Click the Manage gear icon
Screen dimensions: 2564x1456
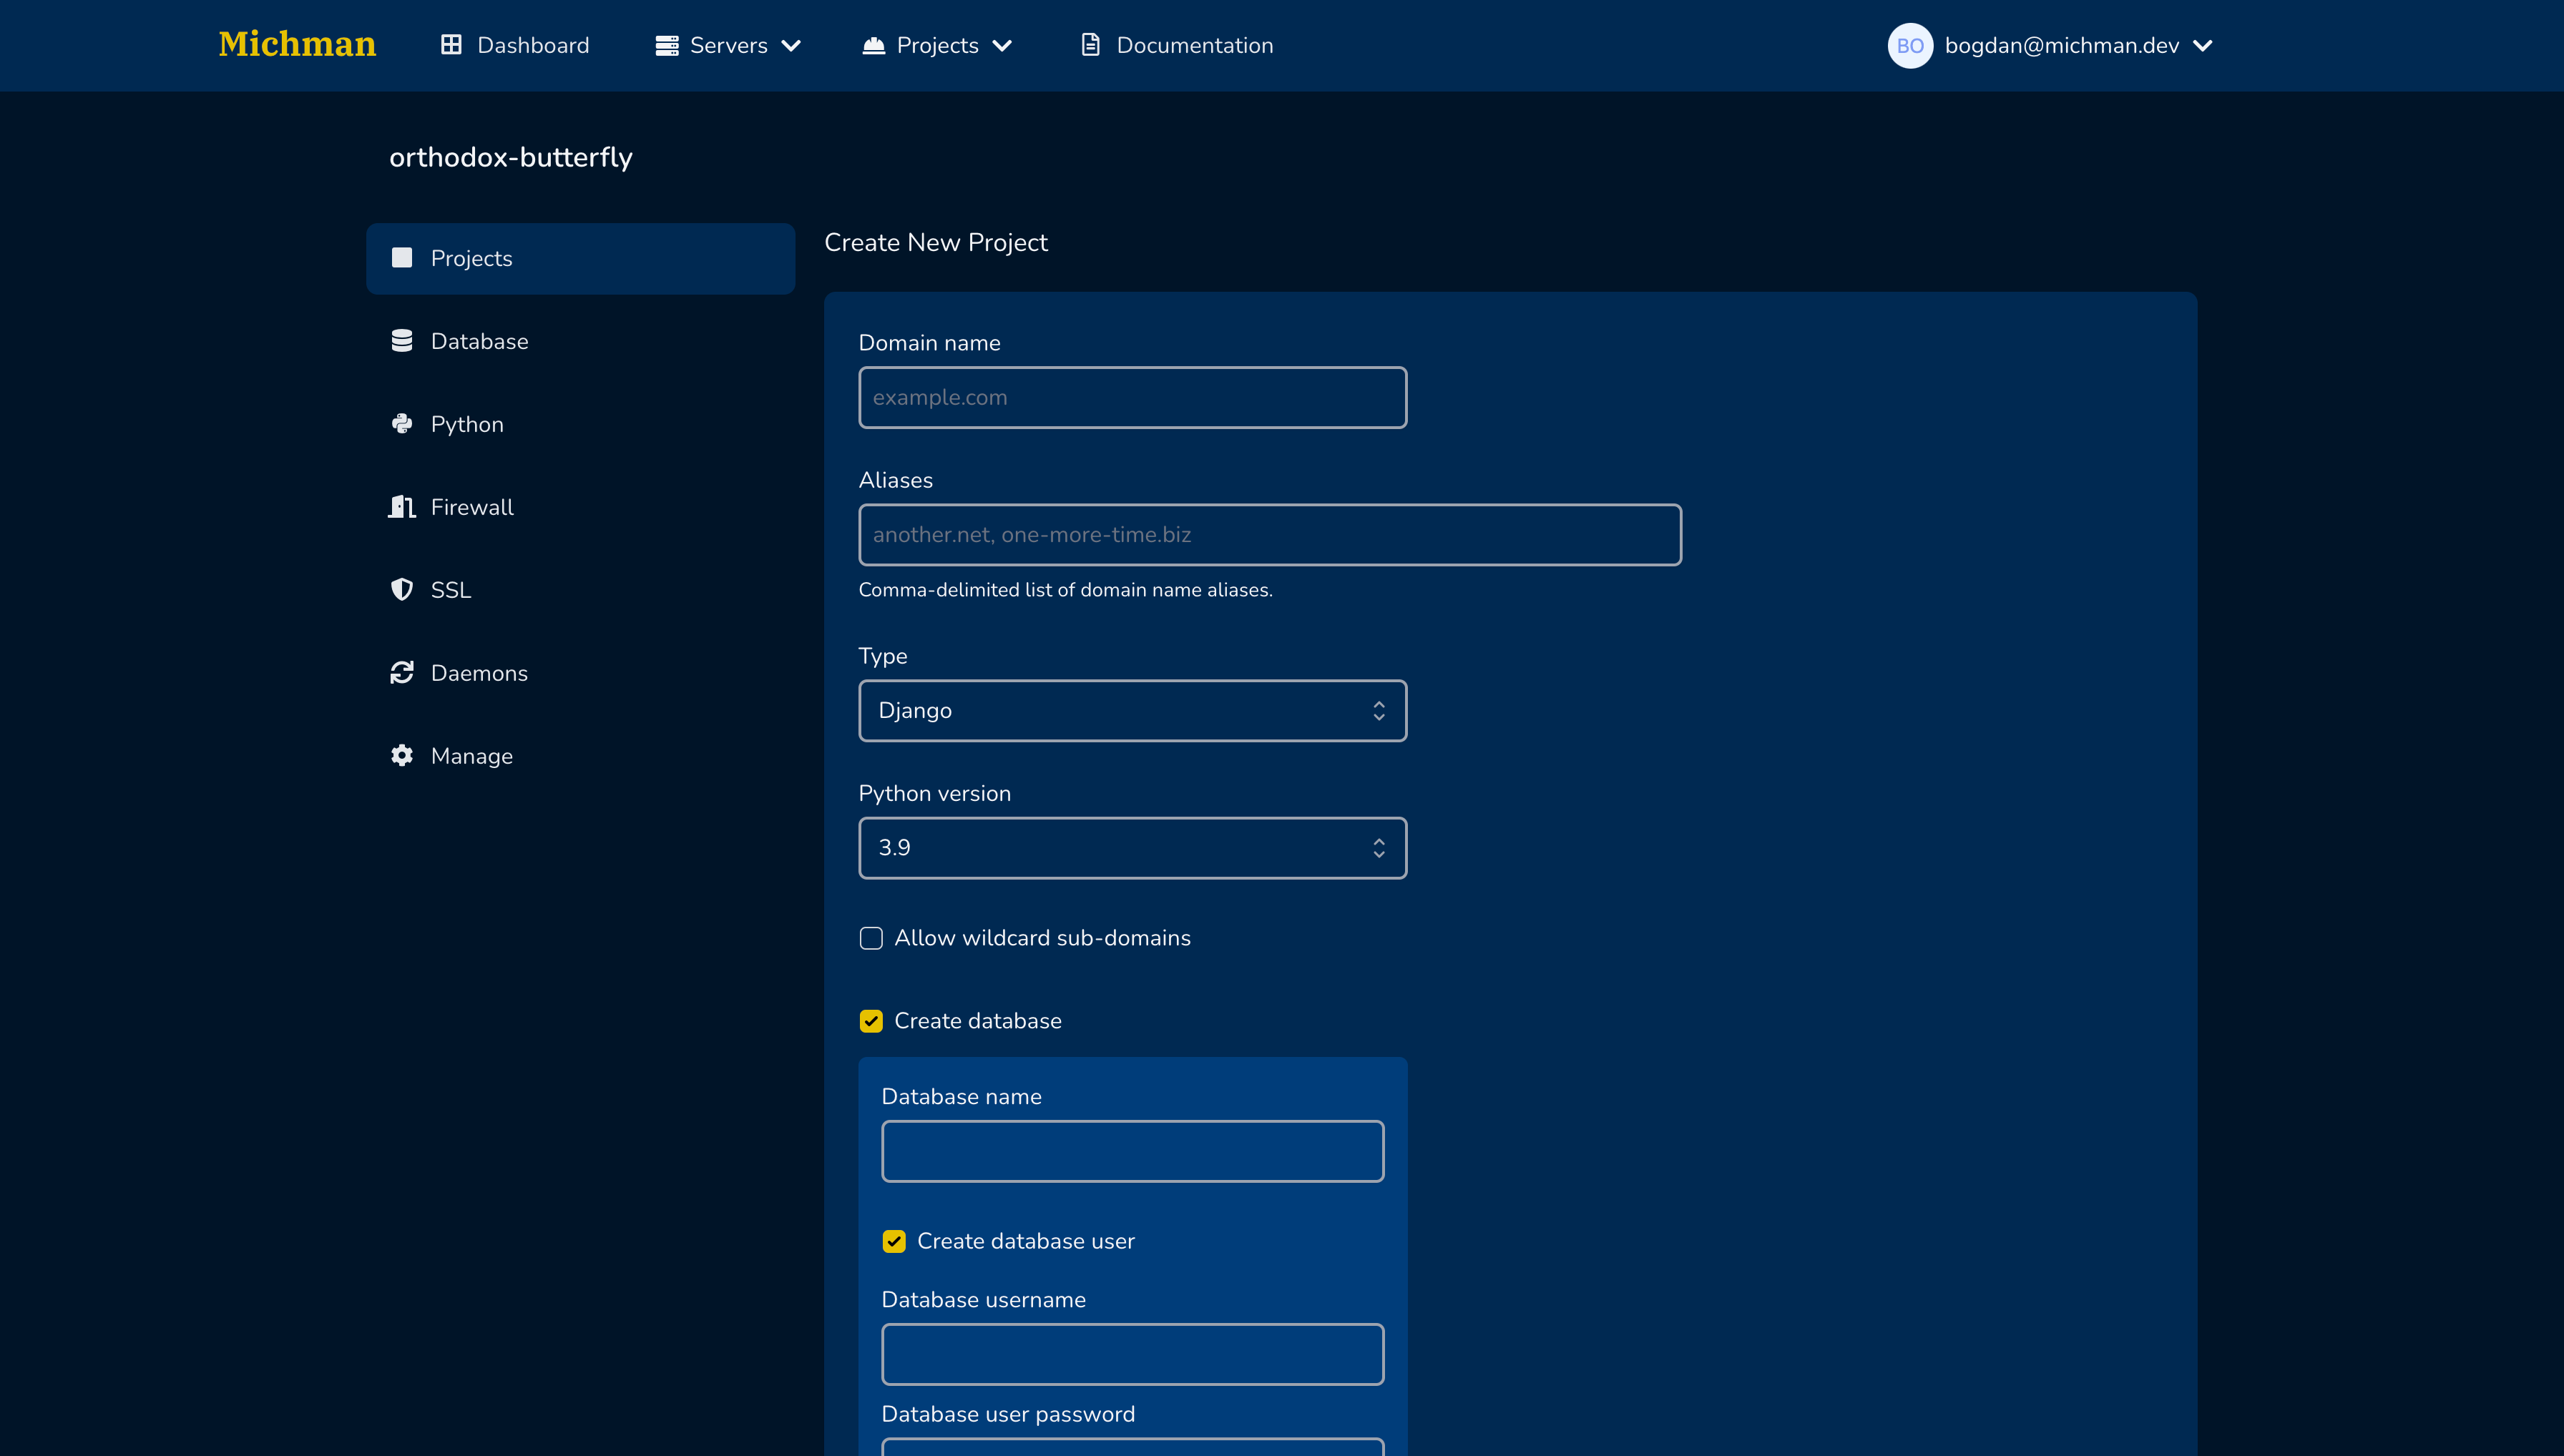coord(401,756)
